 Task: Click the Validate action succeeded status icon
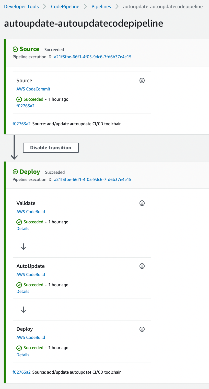[19, 222]
